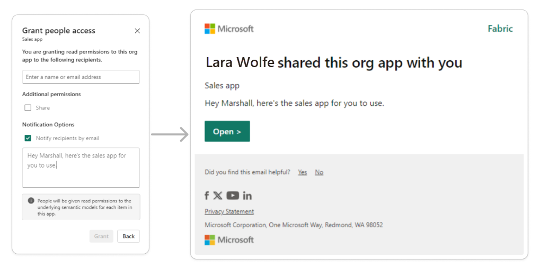Click the Microsoft logo at email top
Screen dimensions: 539x269
point(229,29)
